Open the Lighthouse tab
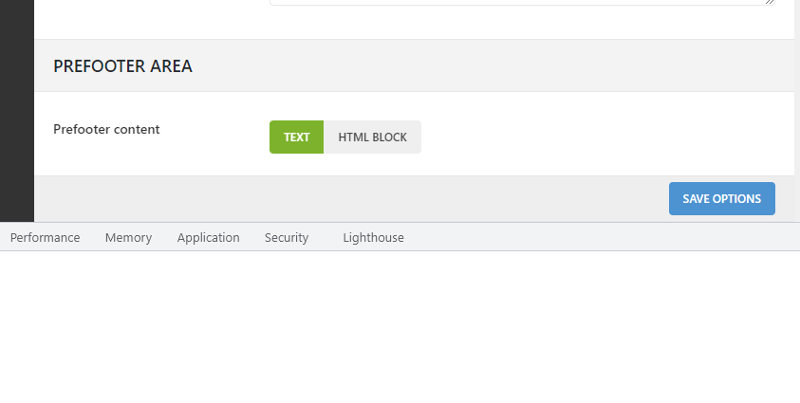 point(373,238)
